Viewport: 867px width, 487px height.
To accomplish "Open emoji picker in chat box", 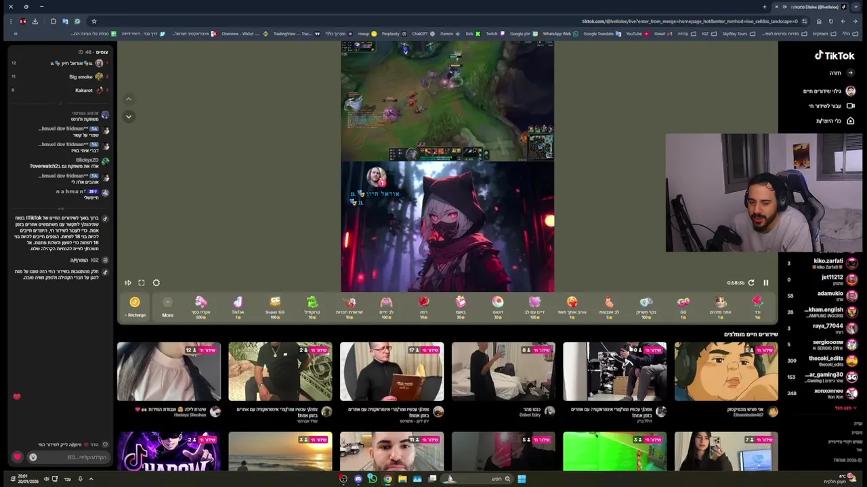I will point(33,457).
